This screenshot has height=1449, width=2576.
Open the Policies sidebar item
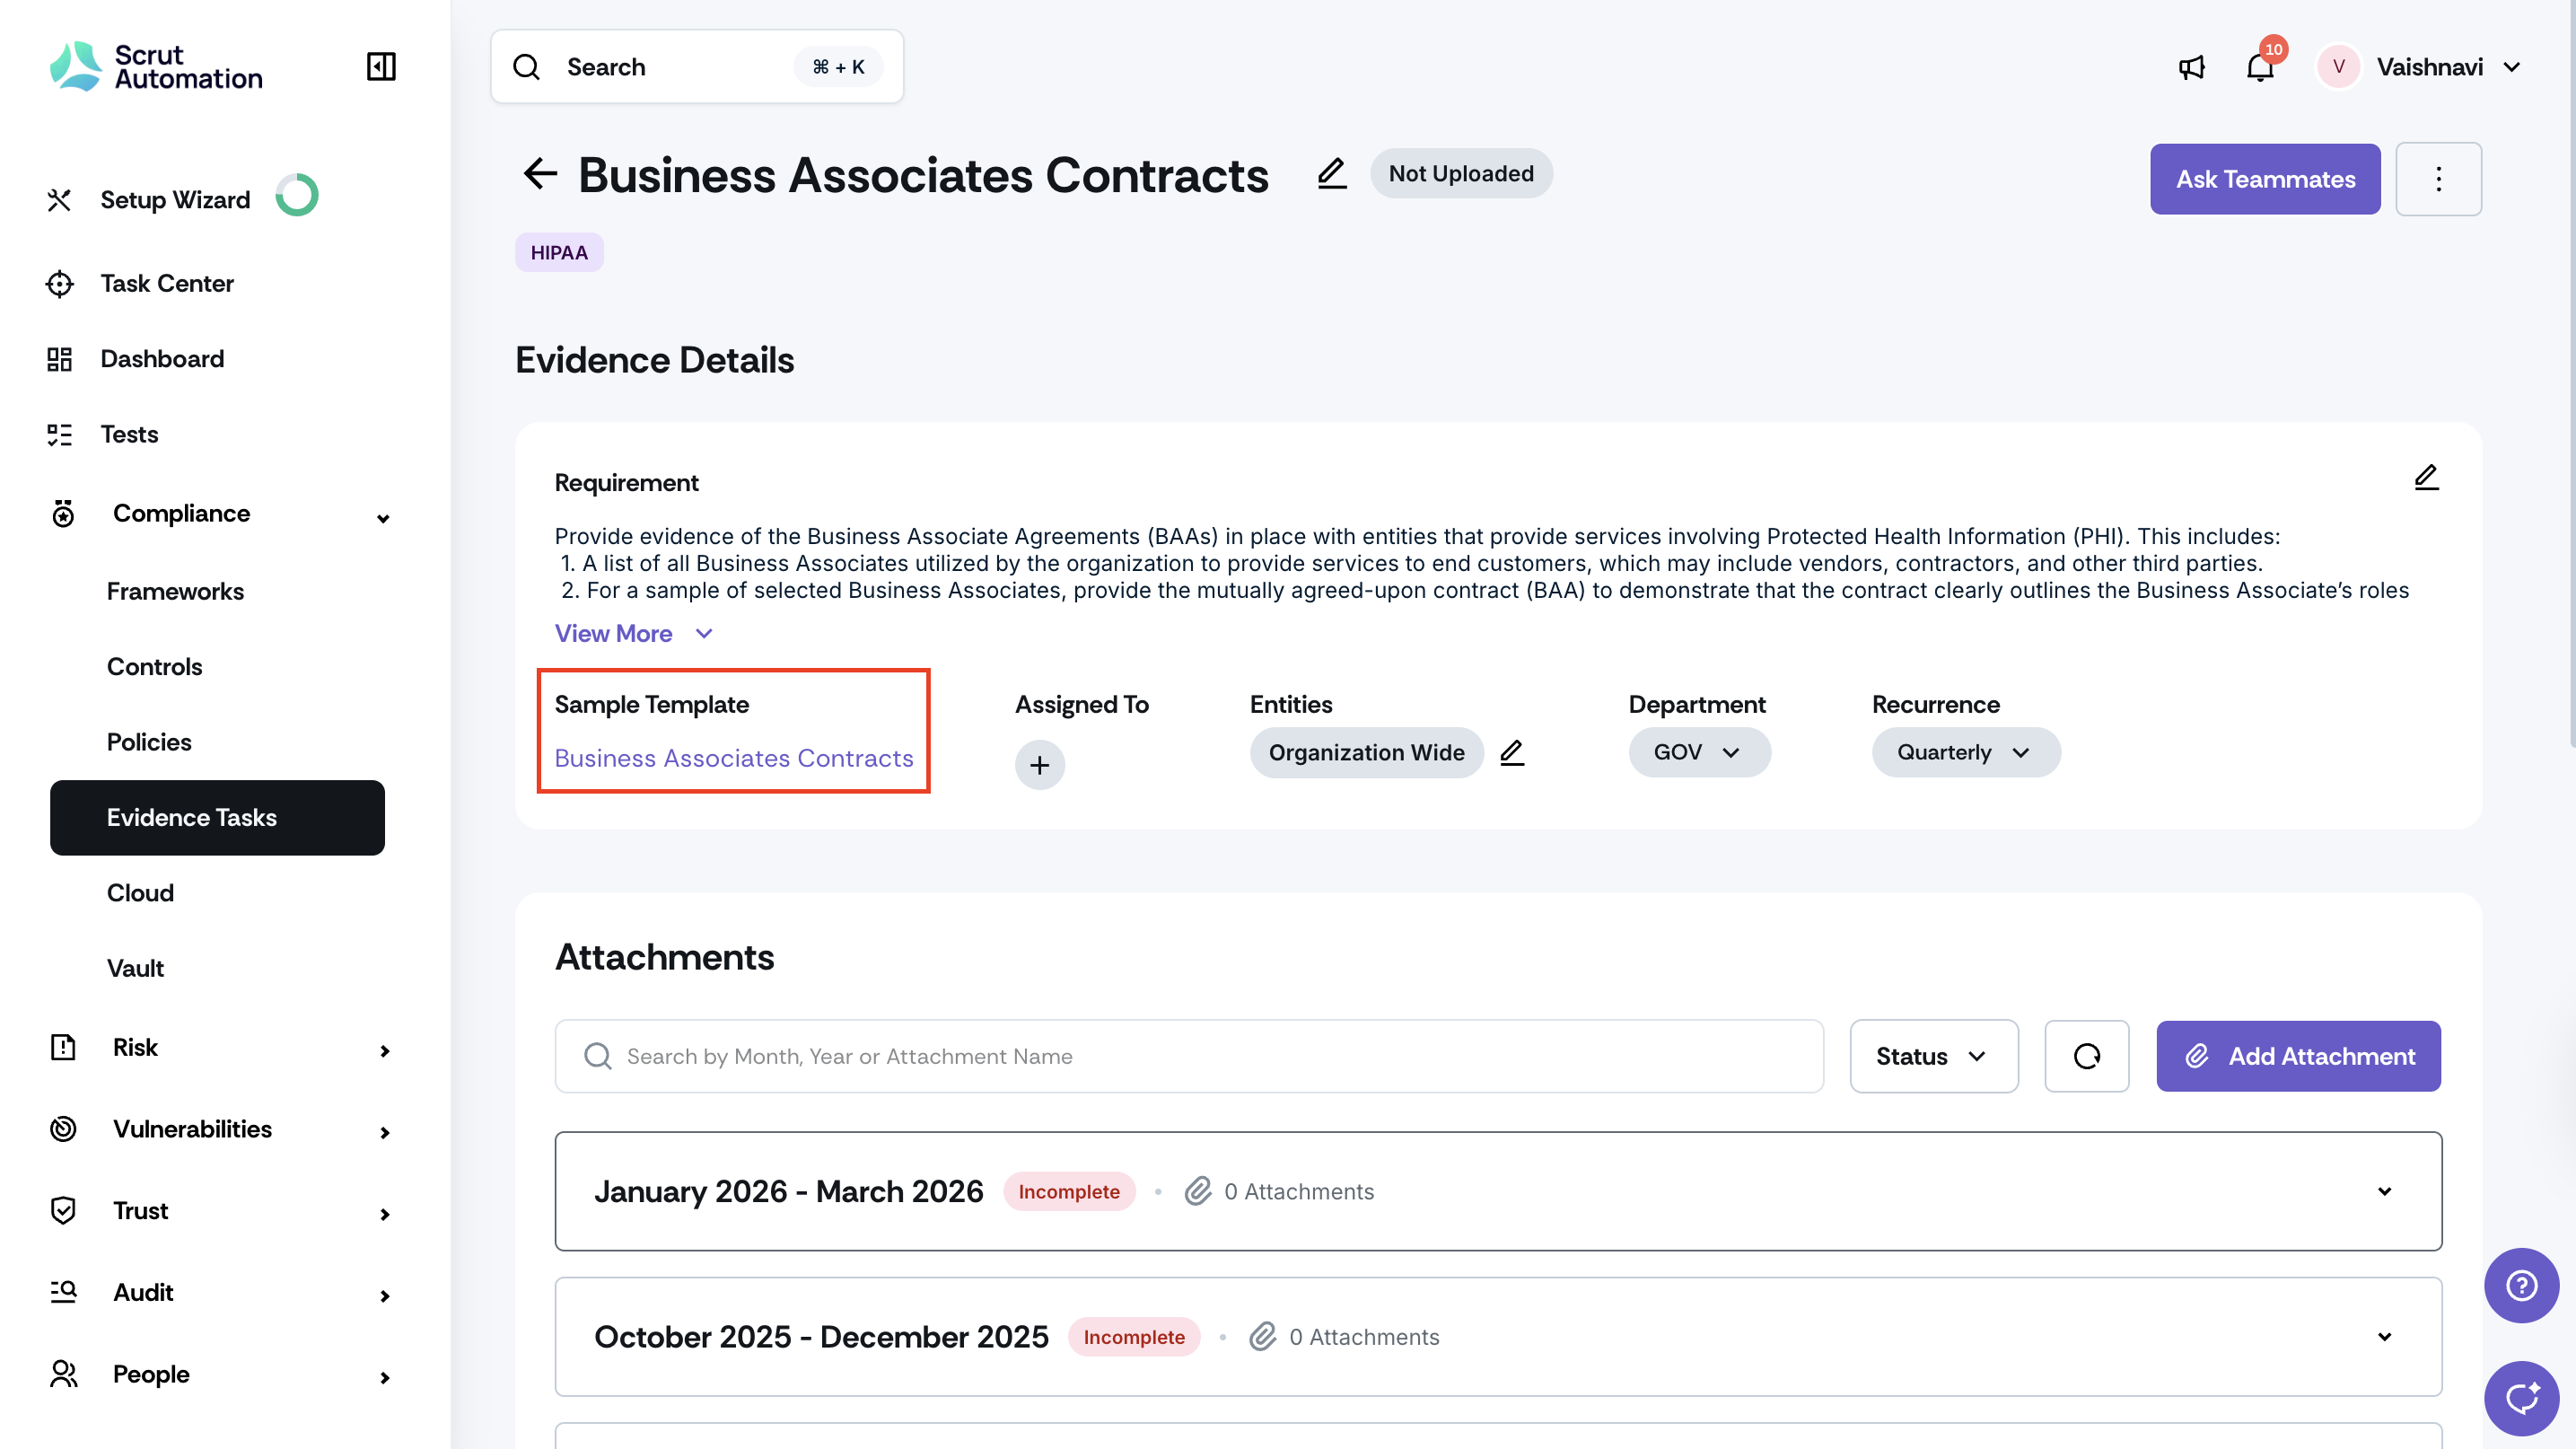(x=149, y=742)
